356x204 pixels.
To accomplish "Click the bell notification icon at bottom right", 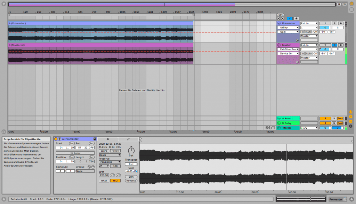I will 351,199.
